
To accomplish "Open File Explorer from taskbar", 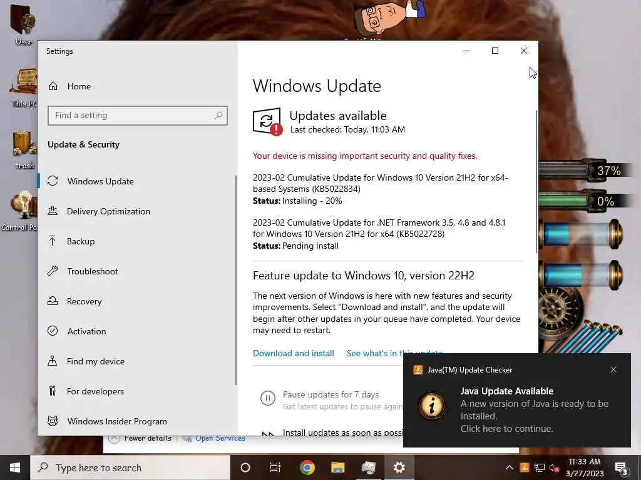I will tap(337, 467).
